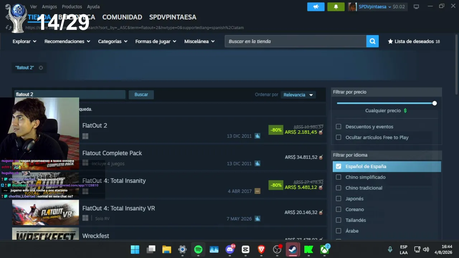The height and width of the screenshot is (258, 459).
Task: Click the review thumb icon on FlatOut 4 VR
Action: tap(257, 219)
